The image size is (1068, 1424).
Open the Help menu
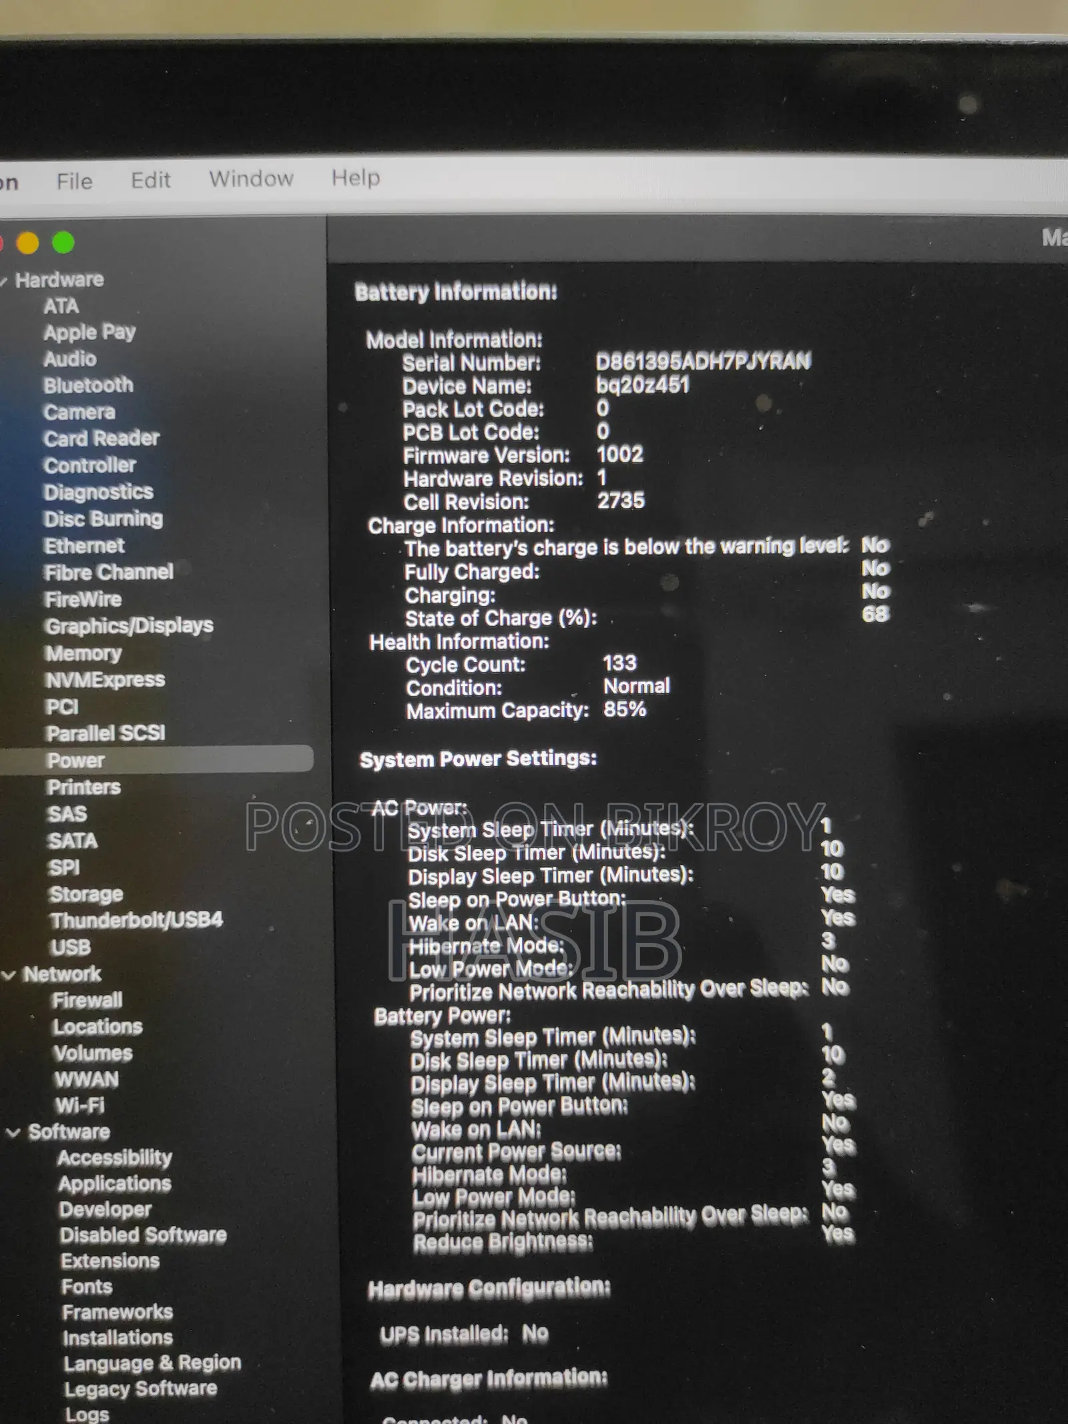pyautogui.click(x=356, y=177)
